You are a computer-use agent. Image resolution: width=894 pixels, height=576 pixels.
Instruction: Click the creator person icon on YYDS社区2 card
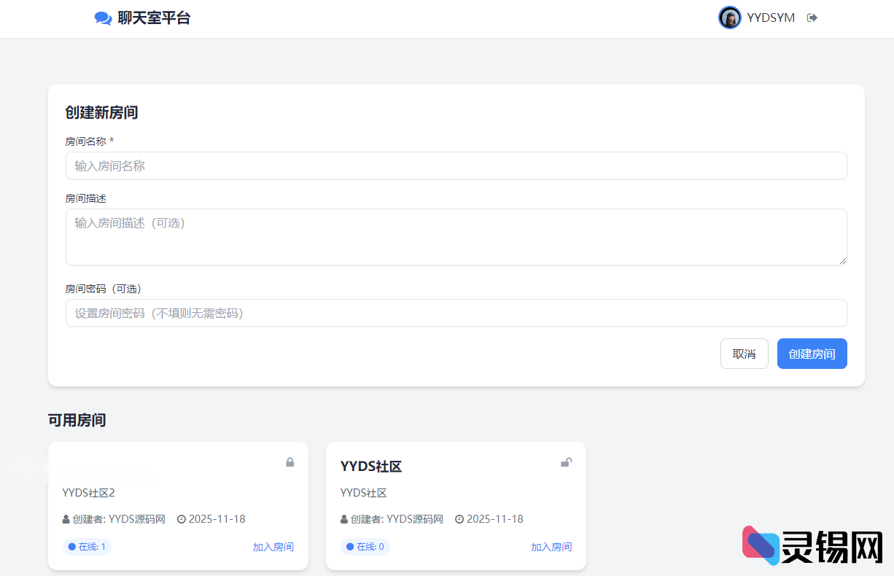[x=66, y=520]
